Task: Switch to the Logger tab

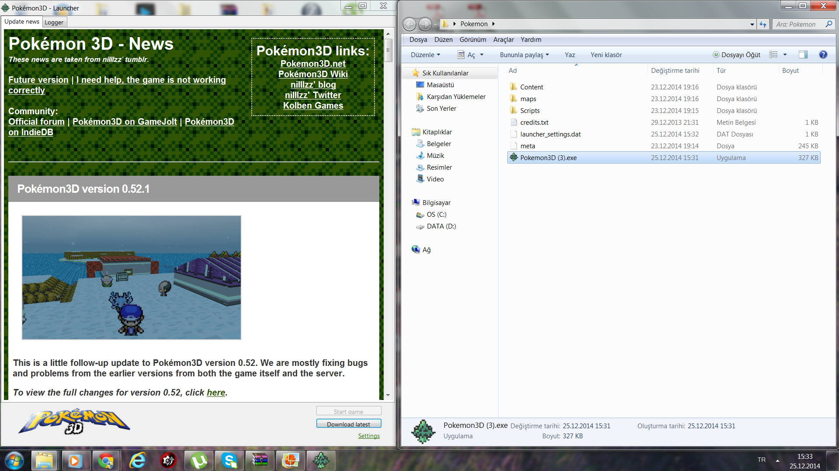Action: tap(54, 22)
